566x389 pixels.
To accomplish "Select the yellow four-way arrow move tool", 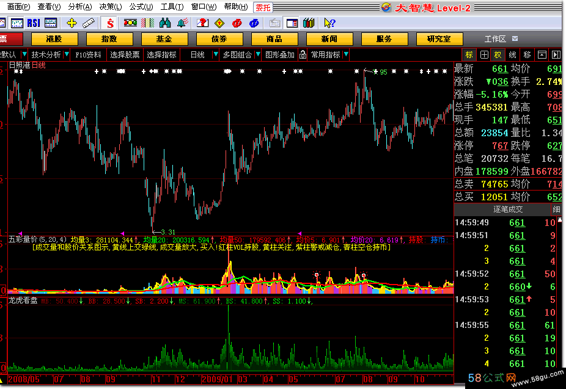I will click(x=72, y=23).
